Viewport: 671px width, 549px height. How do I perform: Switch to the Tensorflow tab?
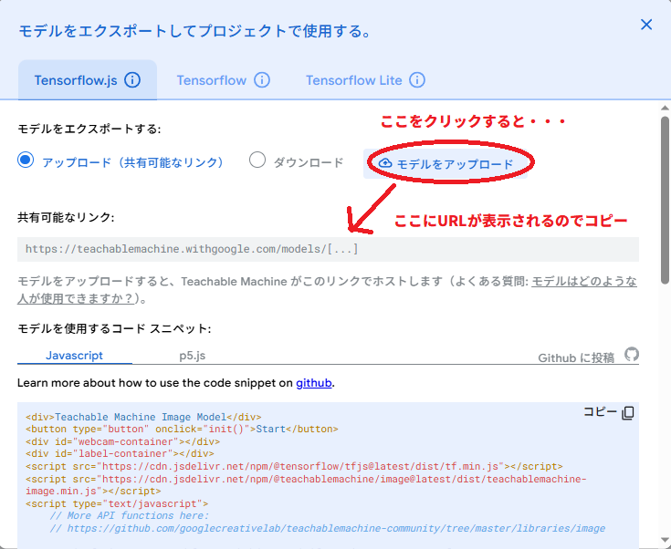224,80
